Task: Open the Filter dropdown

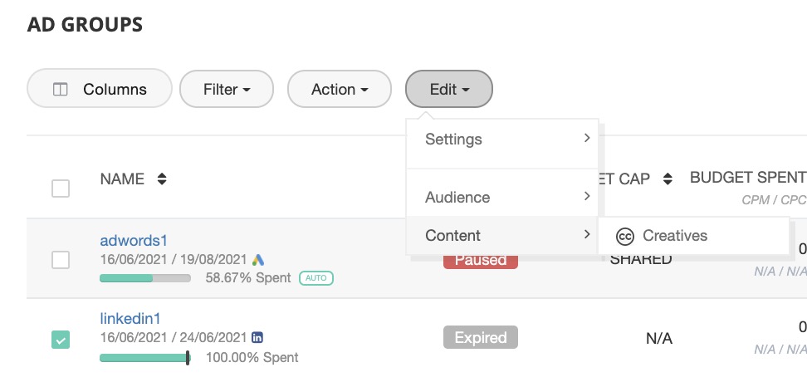Action: click(x=227, y=90)
